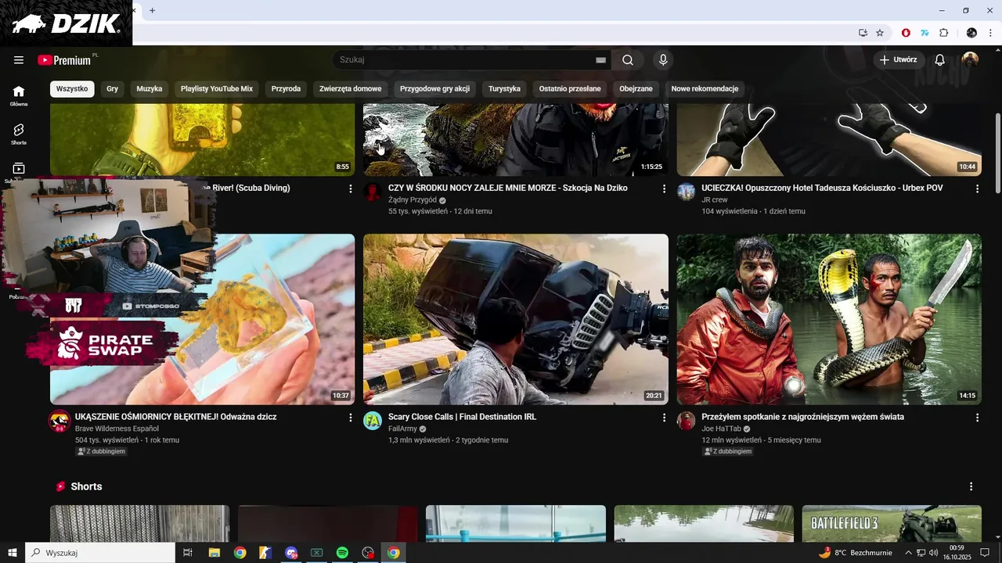
Task: Click the Utwórz create button
Action: click(x=899, y=60)
